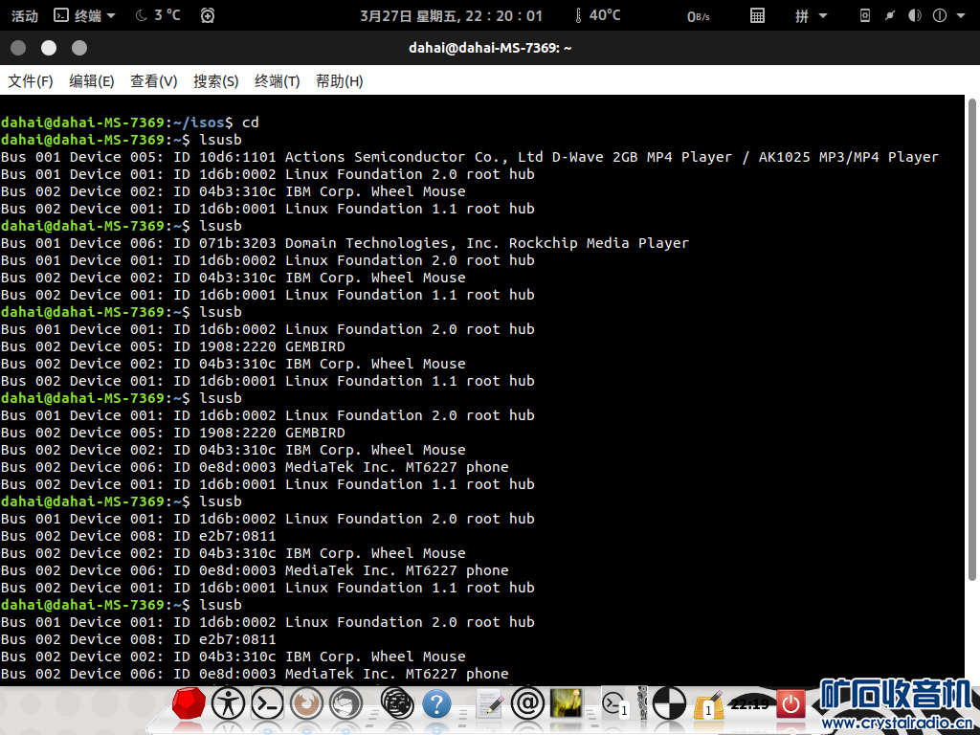This screenshot has width=980, height=735.
Task: Click the terminal launcher icon in the dock
Action: point(268,703)
